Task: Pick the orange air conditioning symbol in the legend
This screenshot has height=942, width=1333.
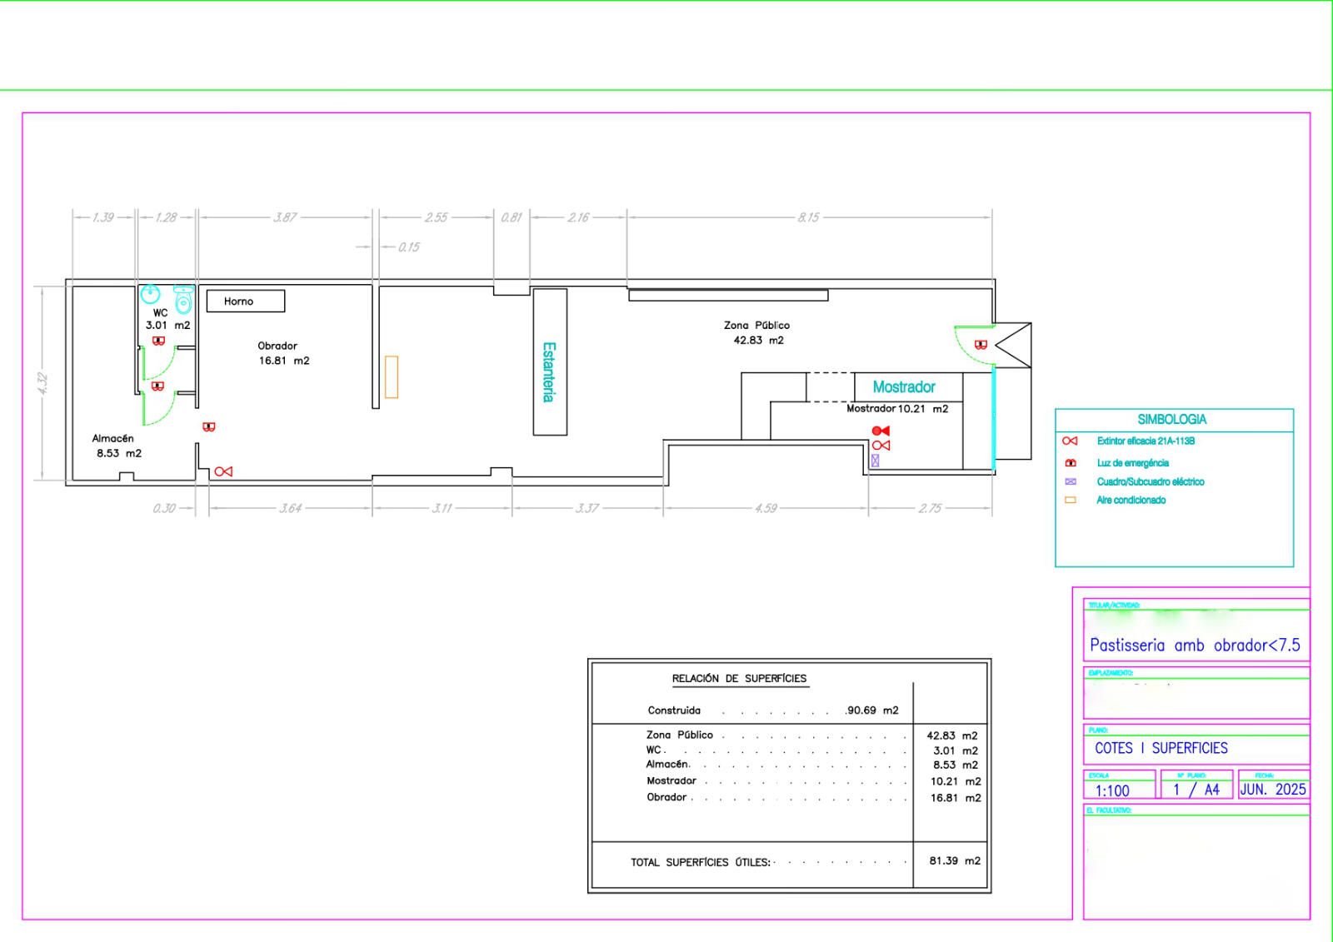Action: tap(1071, 501)
